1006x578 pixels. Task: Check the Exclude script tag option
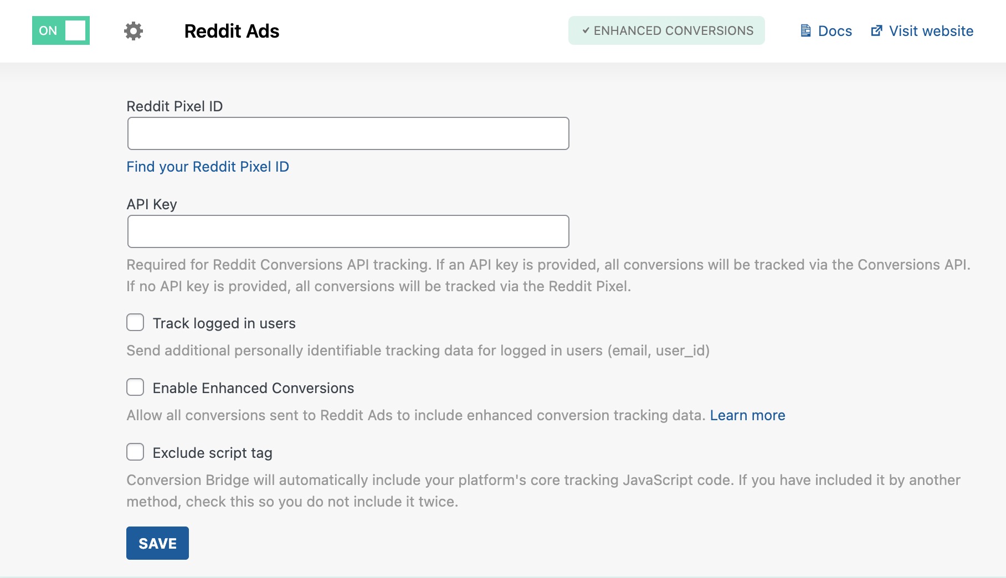tap(135, 452)
